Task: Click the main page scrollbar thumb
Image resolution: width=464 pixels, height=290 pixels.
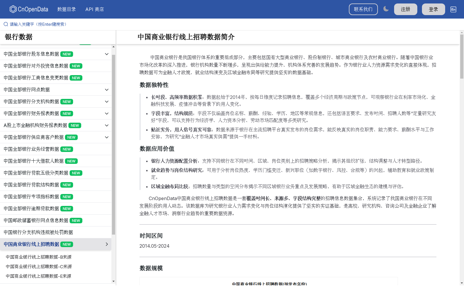Action: (462, 57)
